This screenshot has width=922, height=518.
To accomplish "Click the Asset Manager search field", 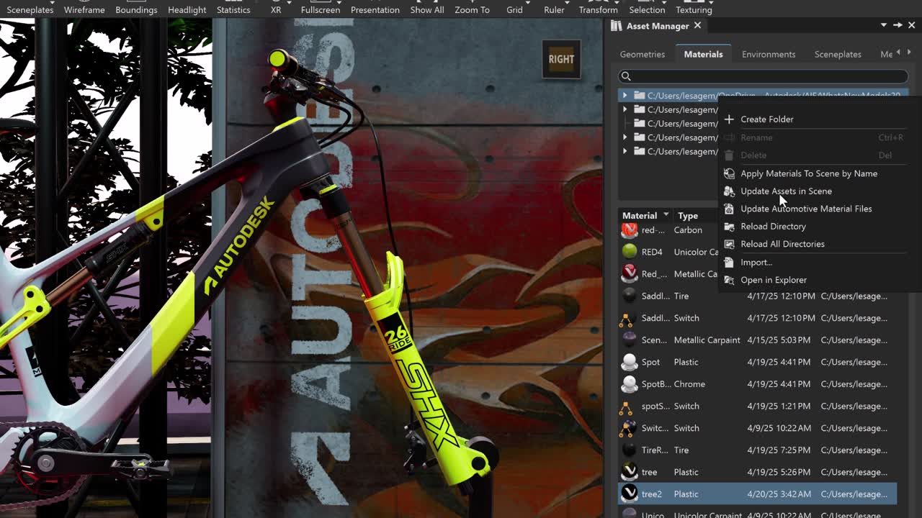I will point(763,76).
